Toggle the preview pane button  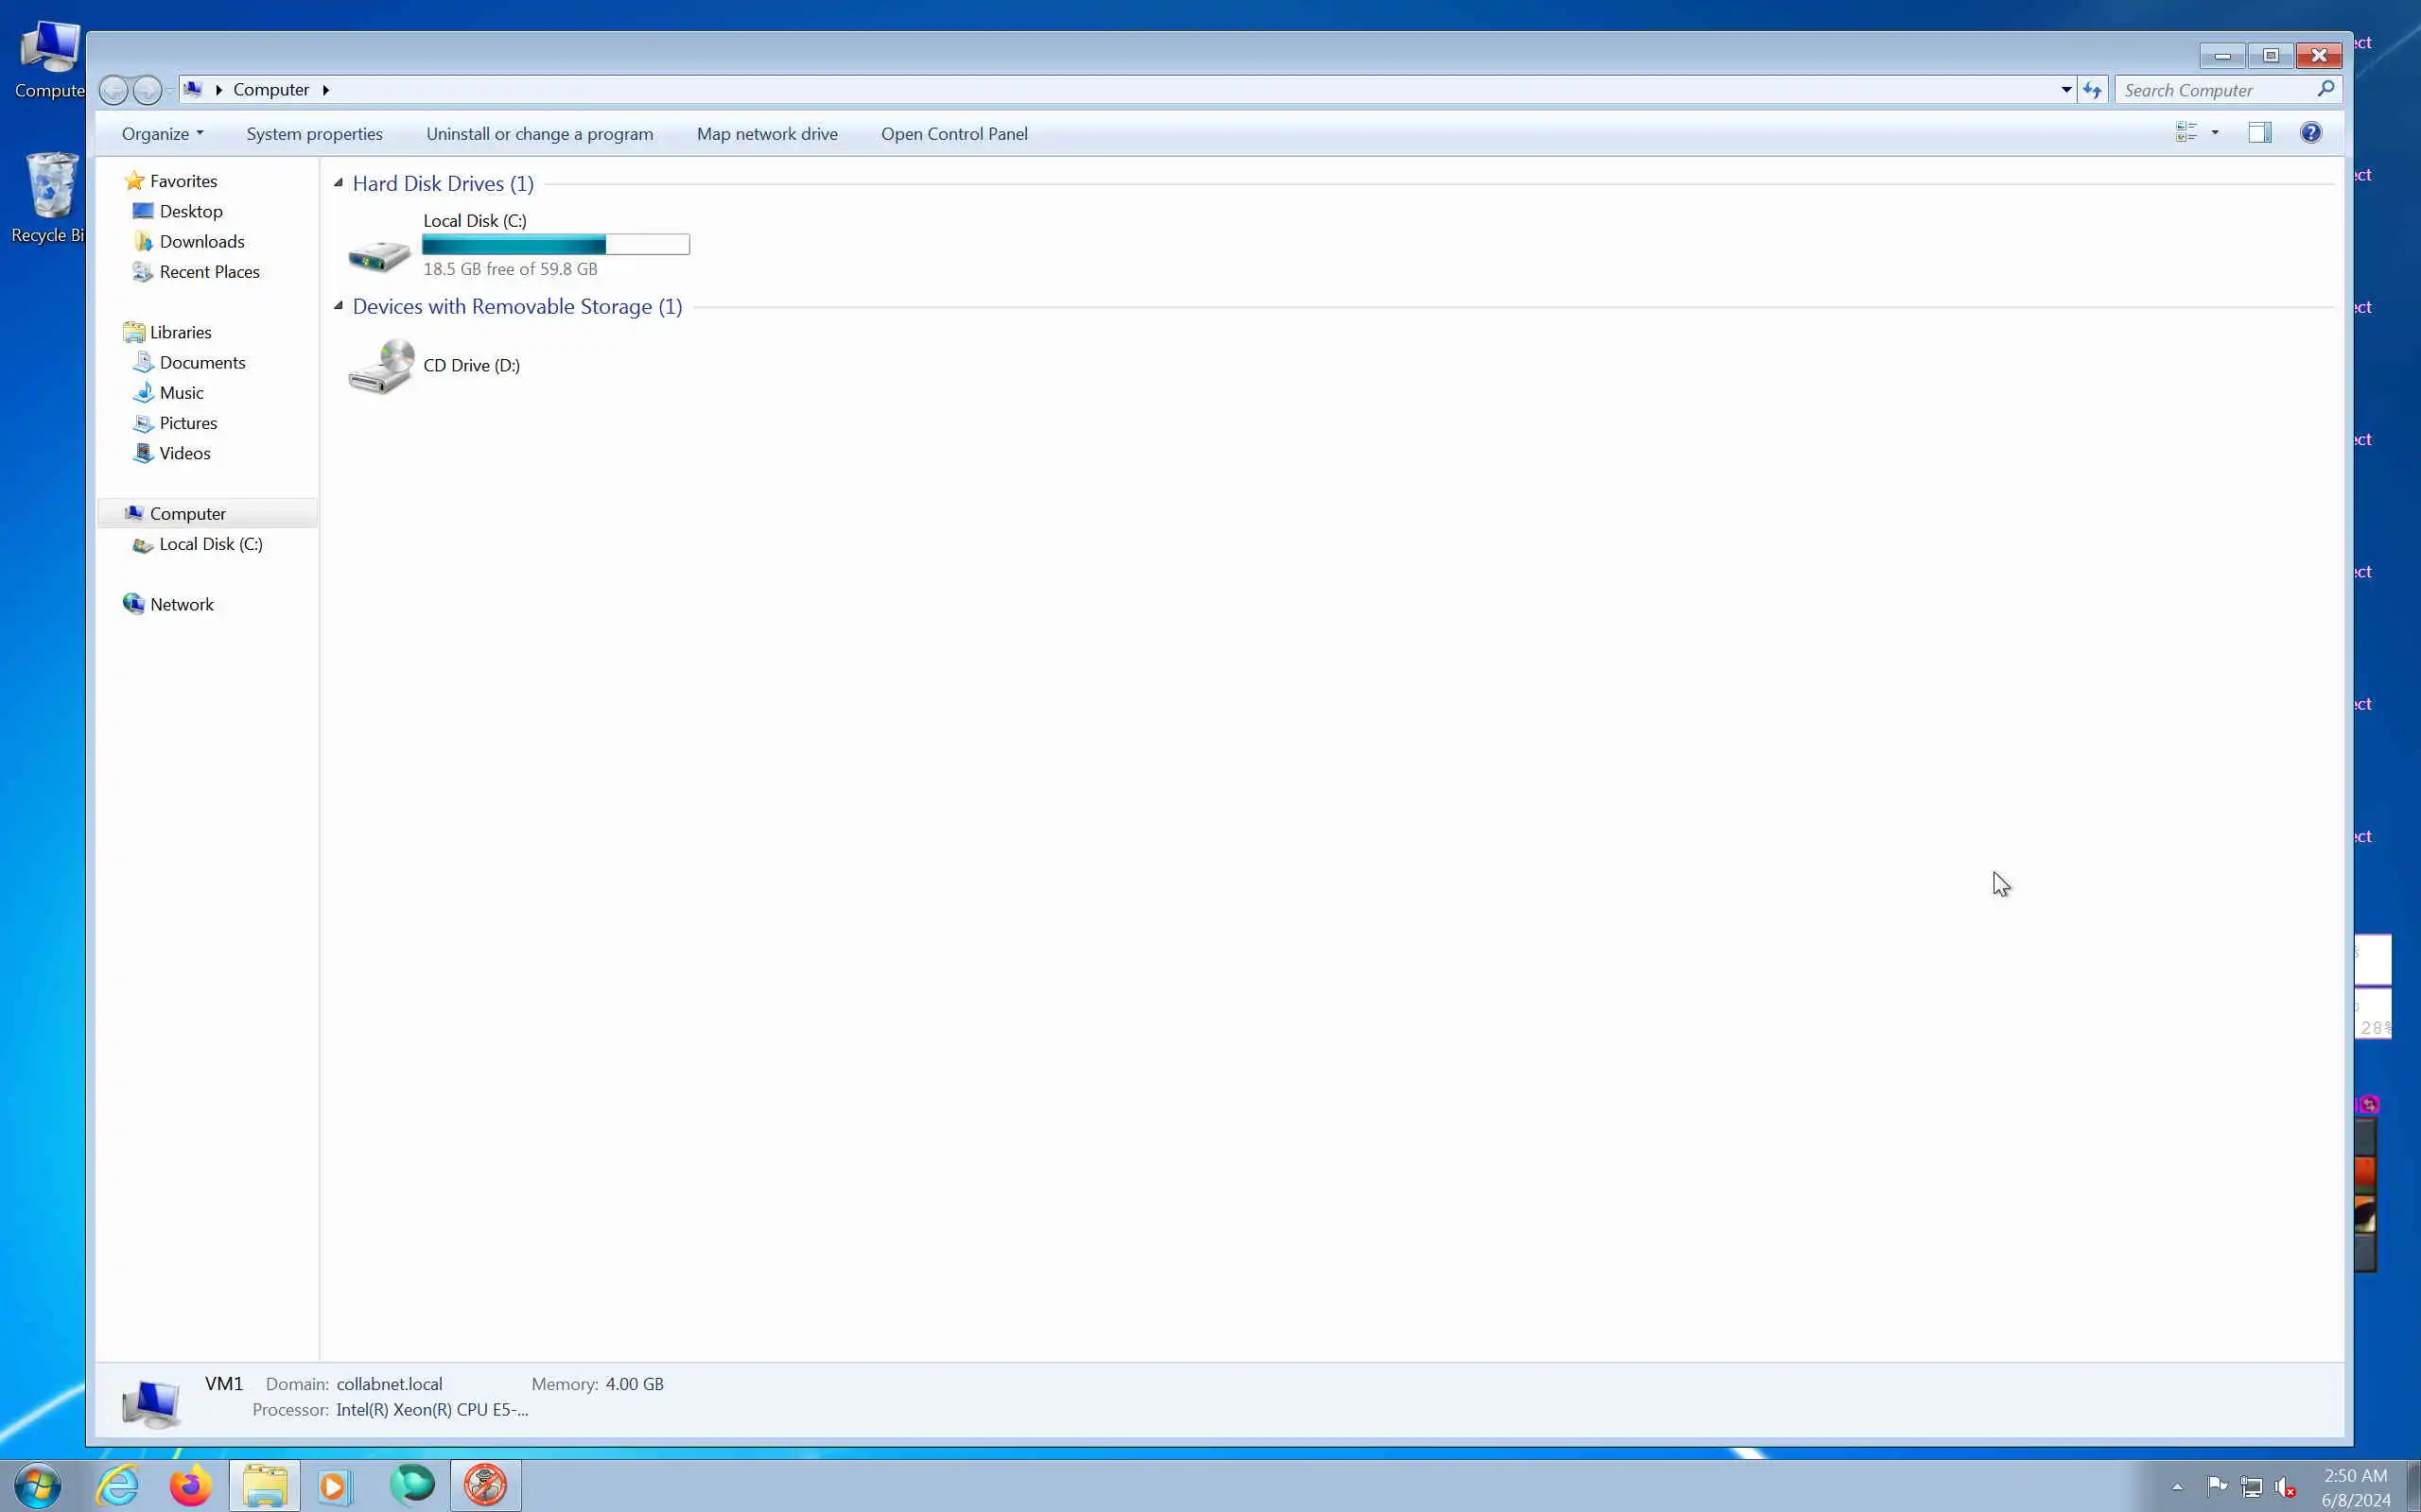pos(2259,133)
